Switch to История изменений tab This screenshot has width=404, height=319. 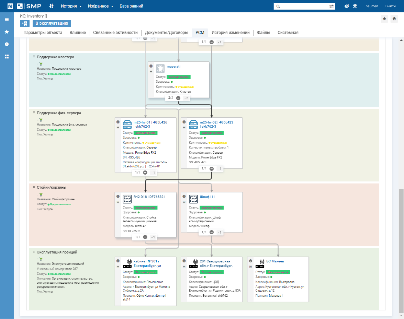(x=231, y=33)
